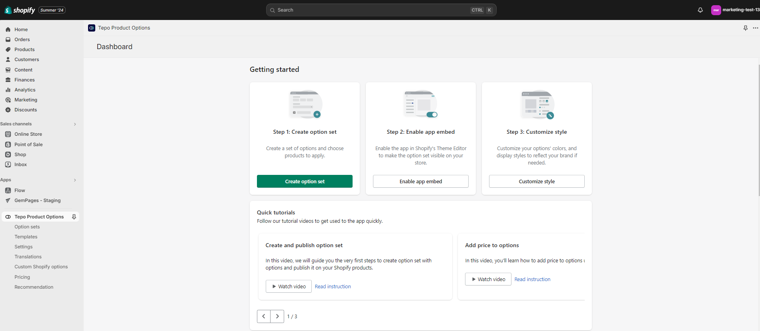The width and height of the screenshot is (760, 331).
Task: Play Add price to options video
Action: (488, 279)
